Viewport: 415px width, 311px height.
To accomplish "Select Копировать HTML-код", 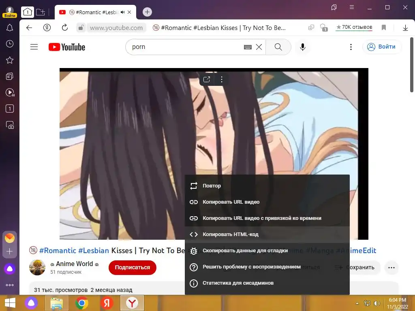I will point(267,234).
